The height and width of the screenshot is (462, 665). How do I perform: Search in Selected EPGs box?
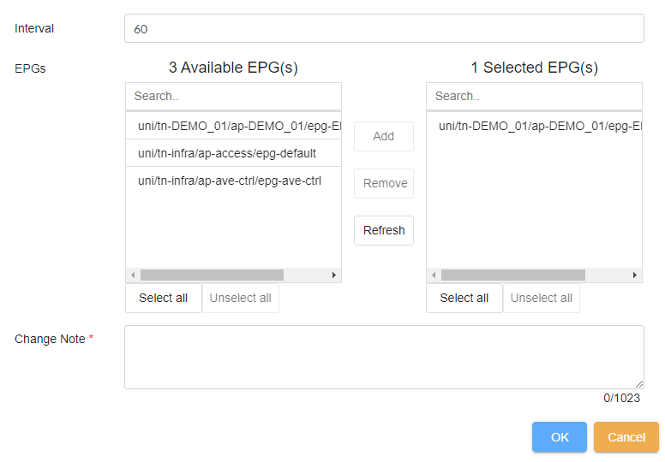[533, 97]
